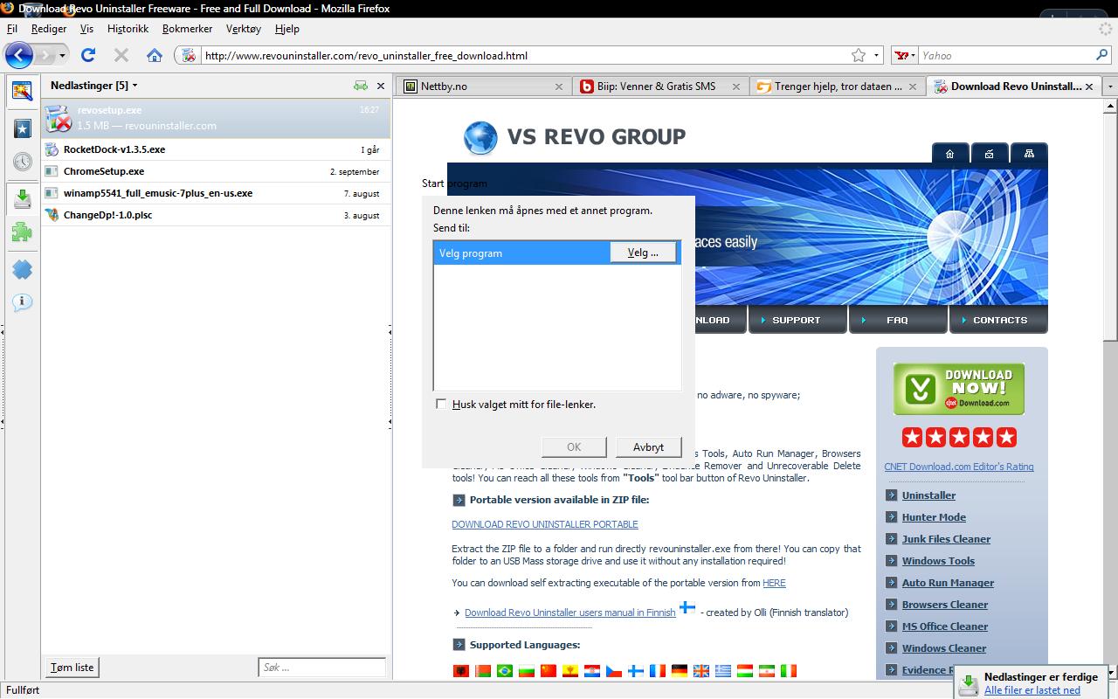This screenshot has width=1118, height=699.
Task: Click the Forward navigation arrow
Action: point(46,55)
